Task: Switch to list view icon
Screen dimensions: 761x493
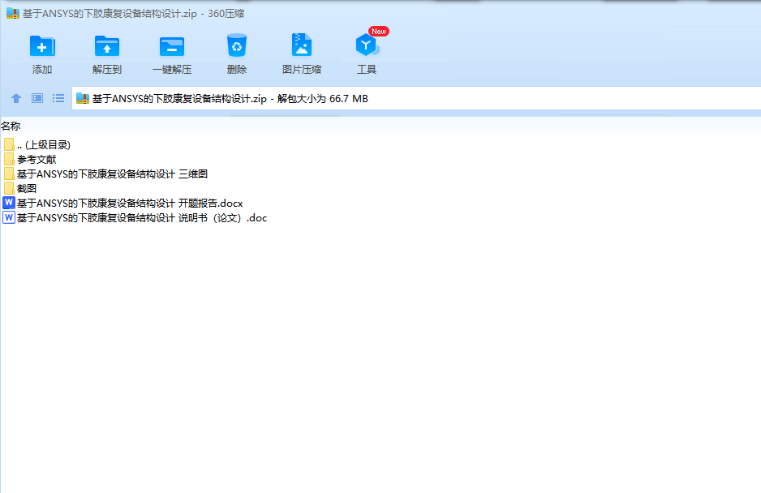Action: pyautogui.click(x=58, y=98)
